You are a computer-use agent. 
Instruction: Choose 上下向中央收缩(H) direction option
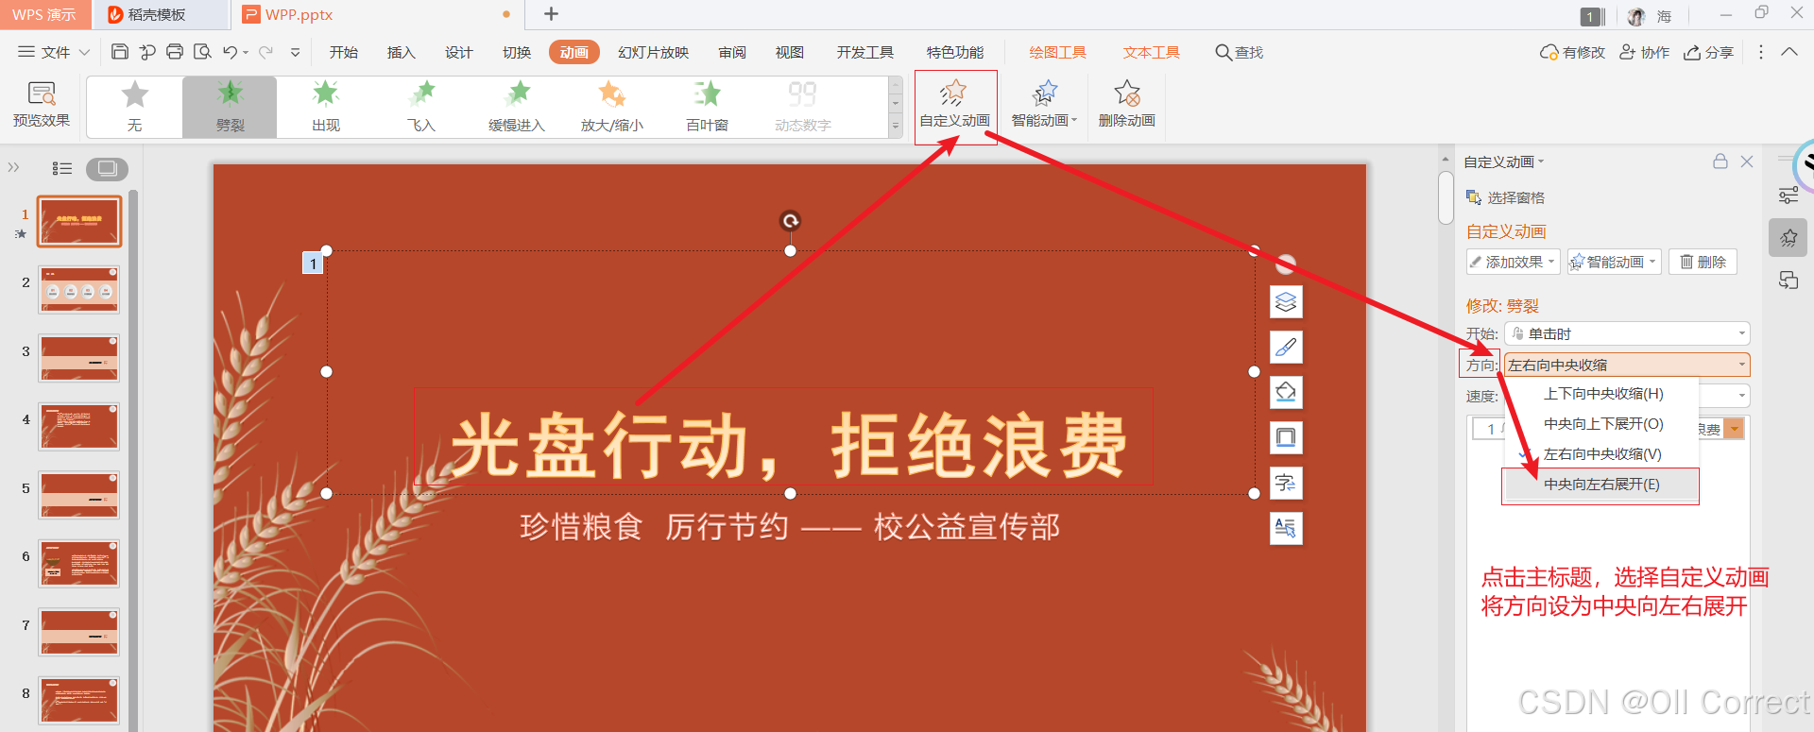pyautogui.click(x=1602, y=394)
